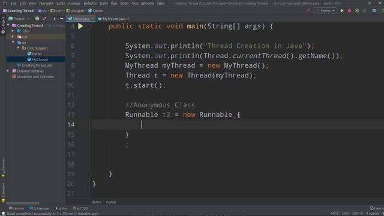Collapse the code fold marker on line 4

click(x=89, y=26)
